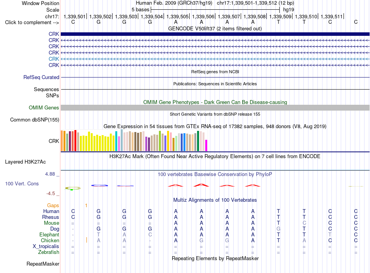The image size is (370, 273).
Task: Click the Scale label
Action: pos(53,10)
